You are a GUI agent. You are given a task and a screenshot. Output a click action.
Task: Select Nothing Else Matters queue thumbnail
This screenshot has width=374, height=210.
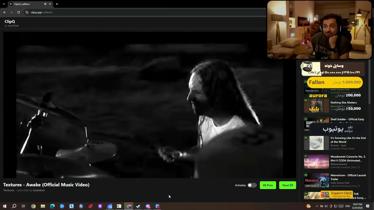(316, 106)
